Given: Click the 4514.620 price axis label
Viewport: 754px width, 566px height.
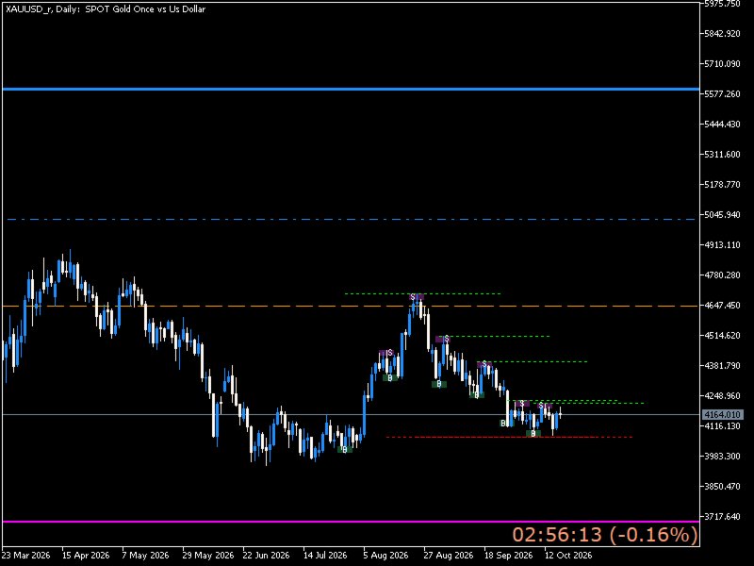Looking at the screenshot, I should point(722,336).
